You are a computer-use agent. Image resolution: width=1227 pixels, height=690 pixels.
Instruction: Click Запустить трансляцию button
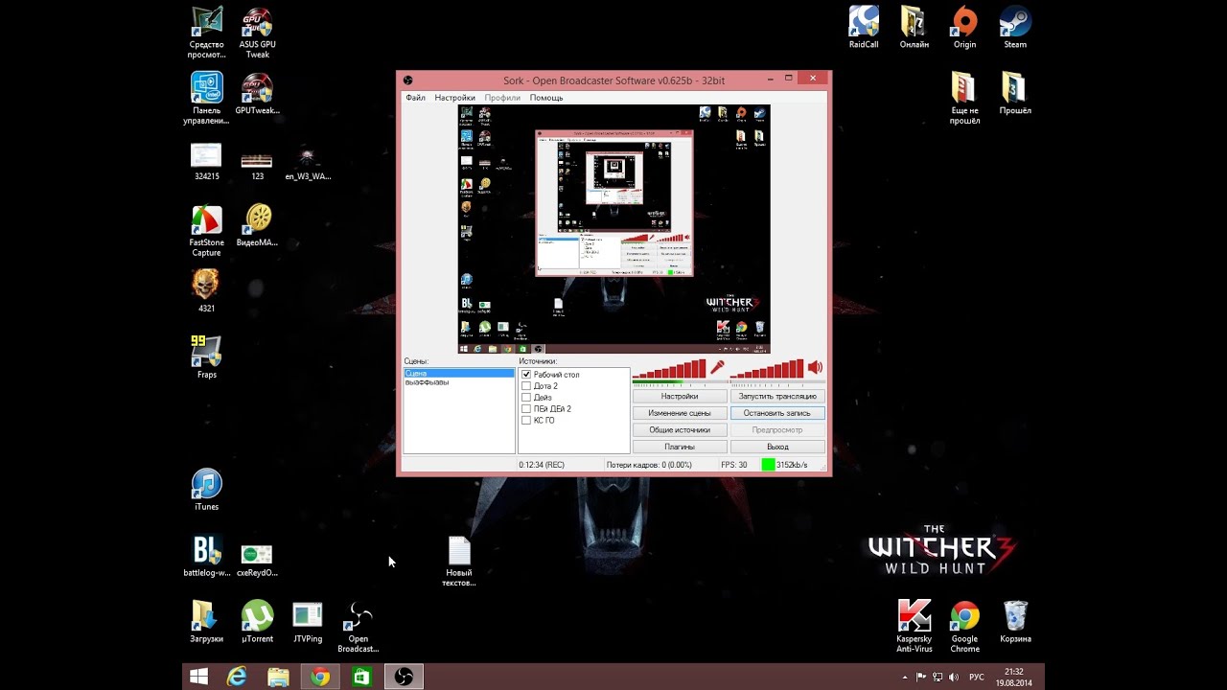pyautogui.click(x=777, y=396)
